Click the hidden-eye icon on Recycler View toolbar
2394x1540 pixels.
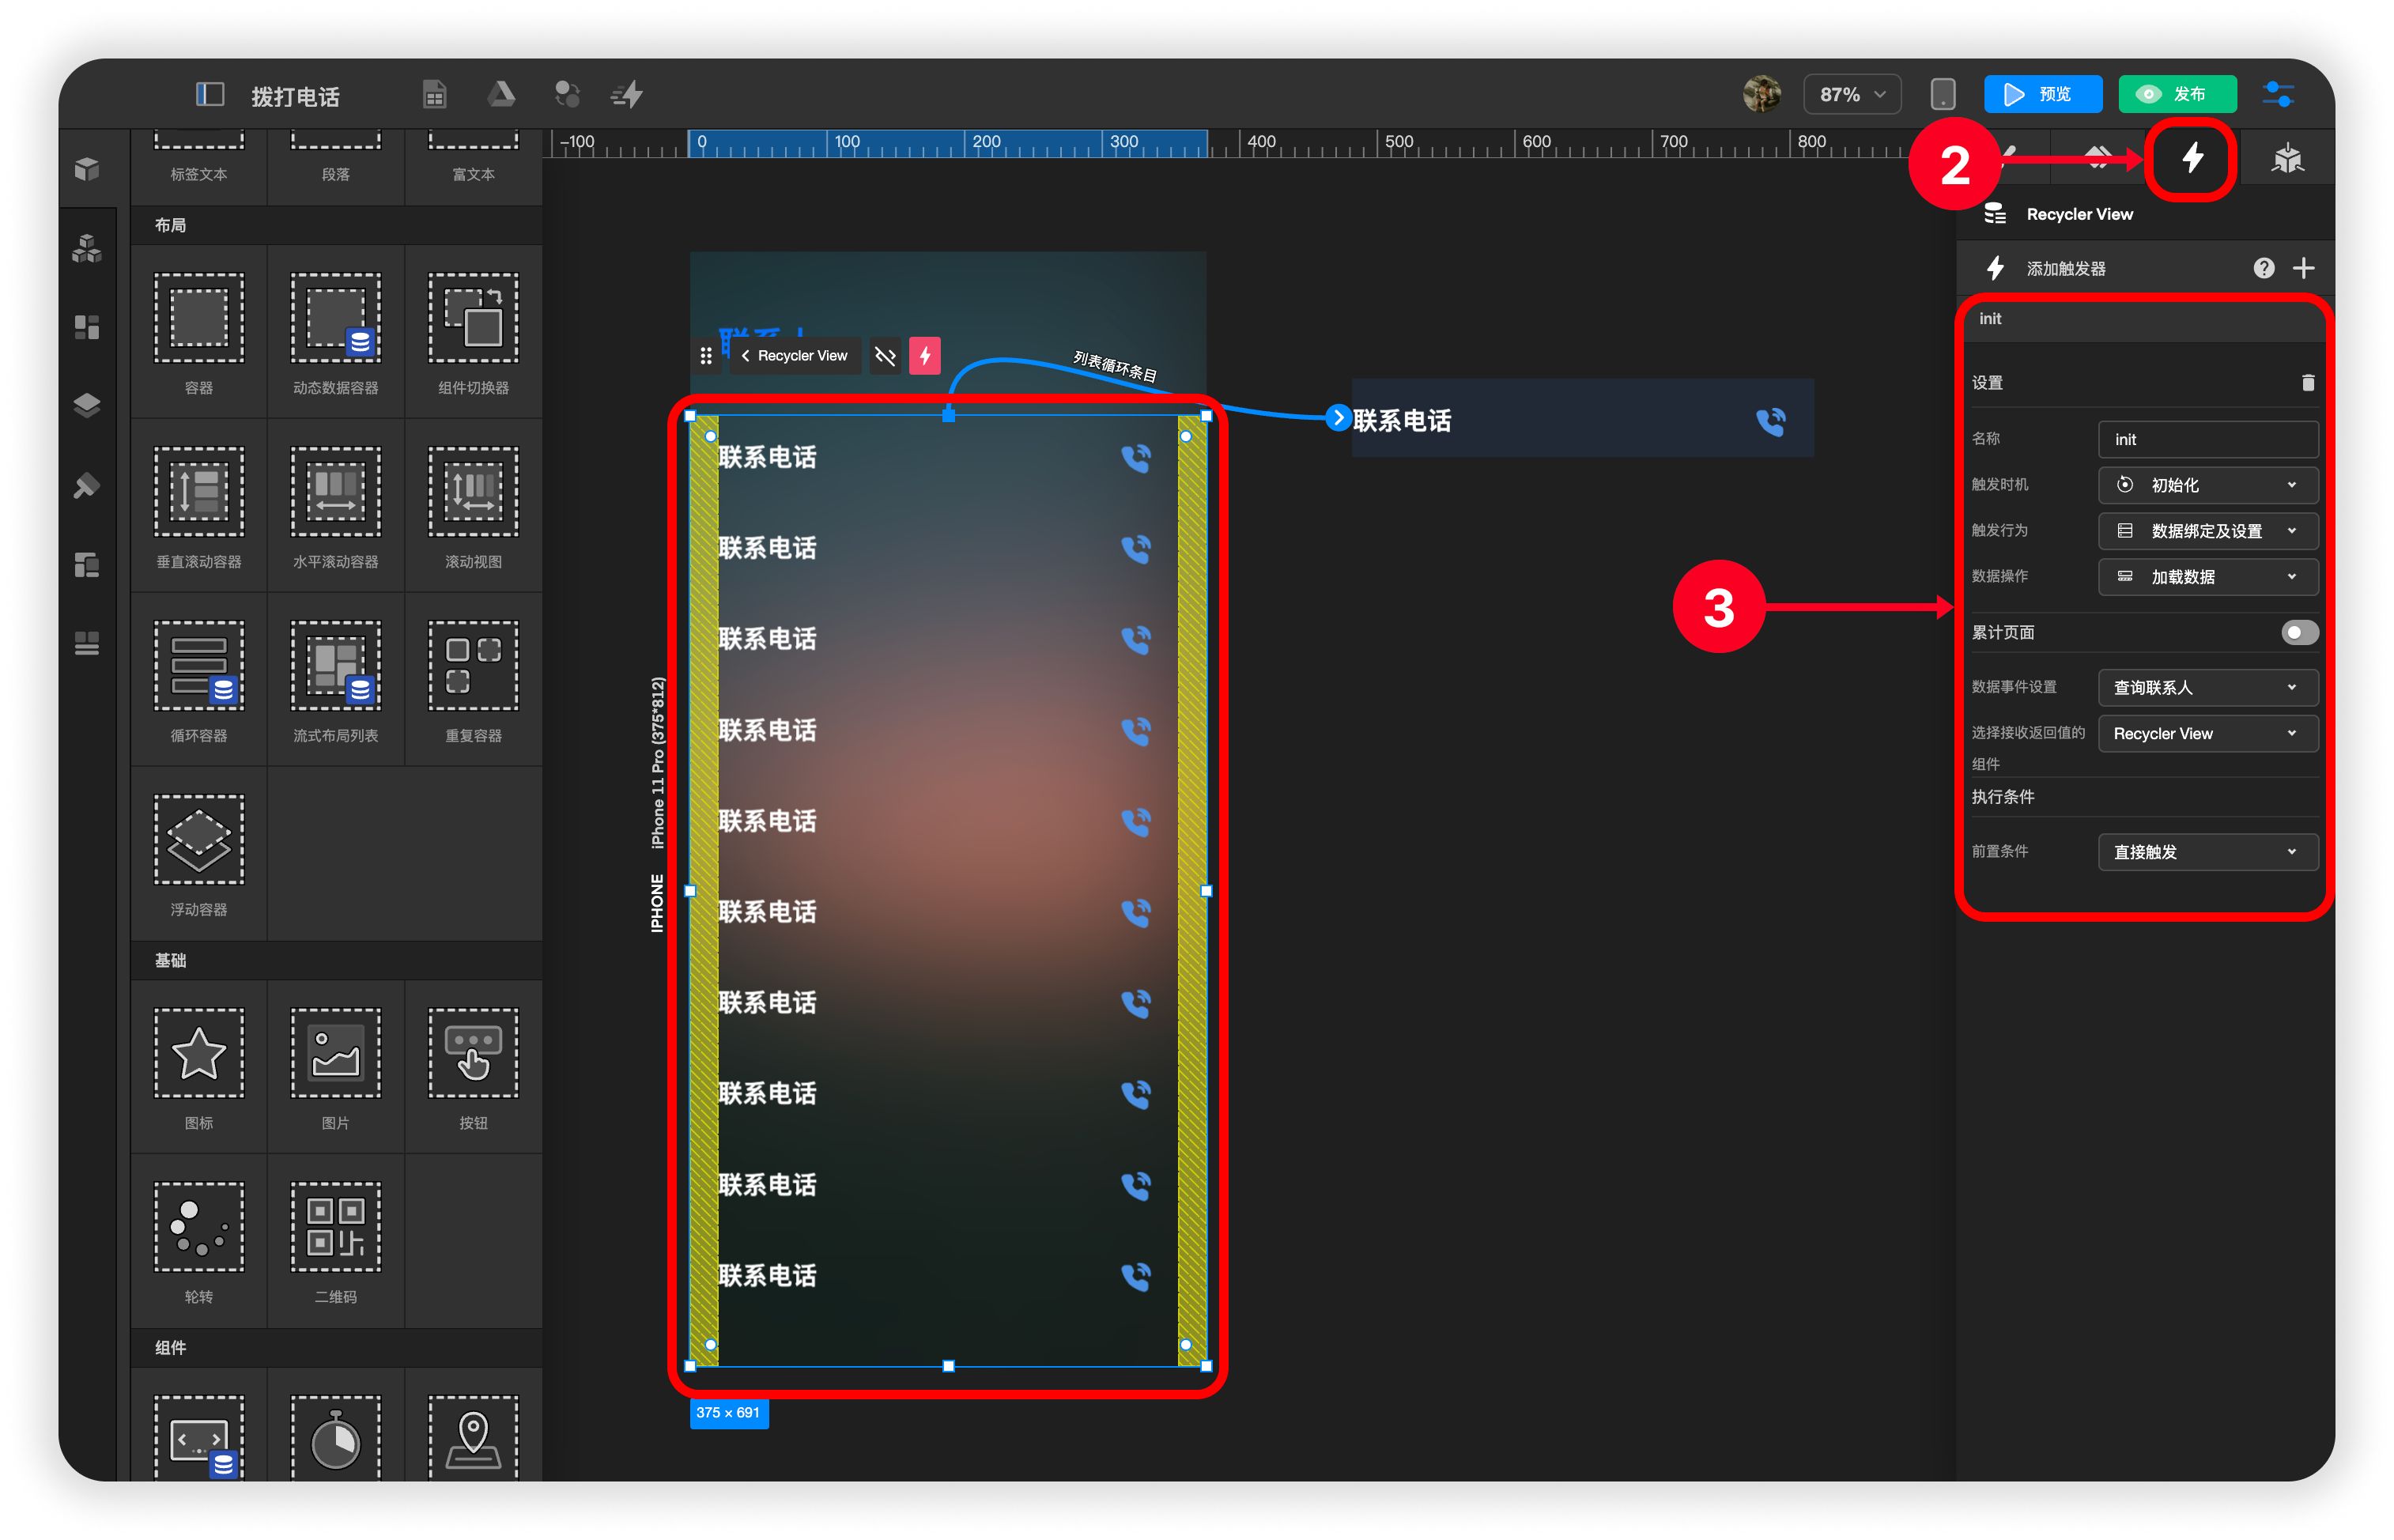click(885, 355)
